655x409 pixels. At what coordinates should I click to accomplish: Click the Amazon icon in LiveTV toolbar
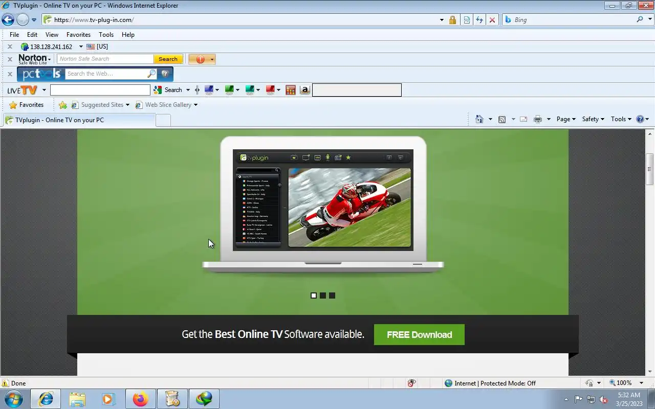coord(305,90)
